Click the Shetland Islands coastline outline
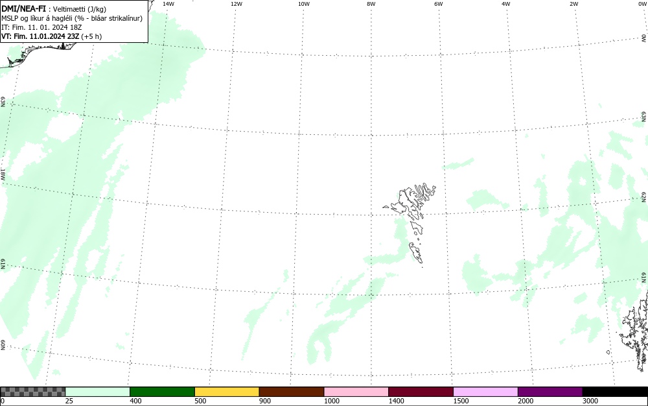The image size is (648, 406). tap(636, 331)
